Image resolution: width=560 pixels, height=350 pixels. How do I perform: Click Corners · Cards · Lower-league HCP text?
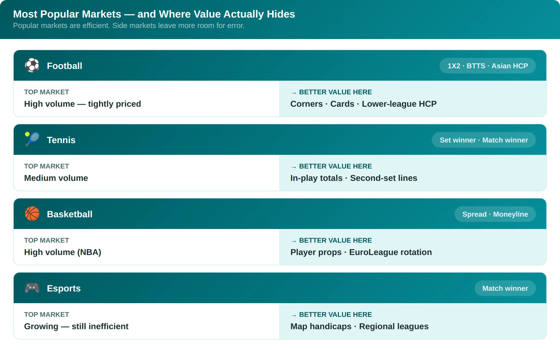coord(363,104)
